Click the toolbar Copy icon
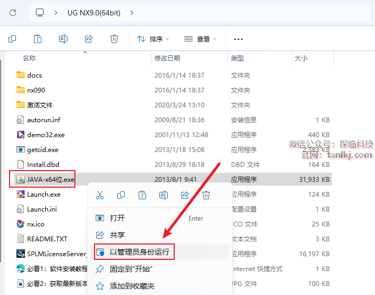 point(12,39)
